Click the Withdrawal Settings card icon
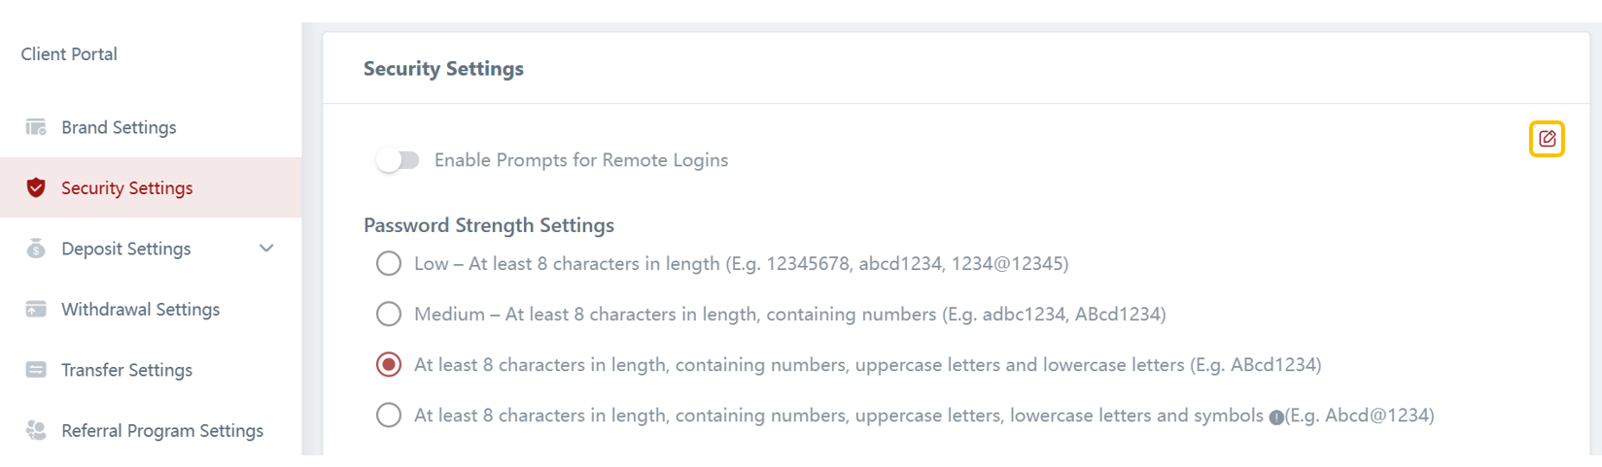 pos(36,309)
